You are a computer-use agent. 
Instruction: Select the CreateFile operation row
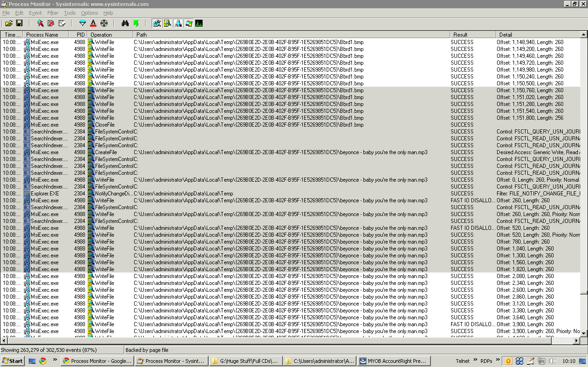coord(290,152)
